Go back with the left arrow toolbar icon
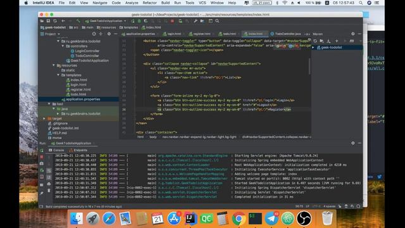This screenshot has width=405, height=228. point(63,21)
